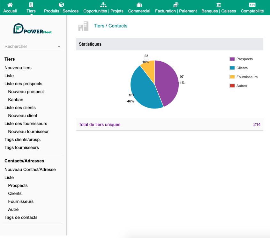Image resolution: width=270 pixels, height=238 pixels.
Task: Open Liste des prospects
Action: click(23, 84)
